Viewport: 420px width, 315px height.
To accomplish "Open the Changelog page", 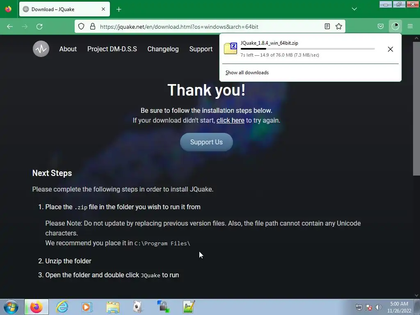I will point(163,49).
